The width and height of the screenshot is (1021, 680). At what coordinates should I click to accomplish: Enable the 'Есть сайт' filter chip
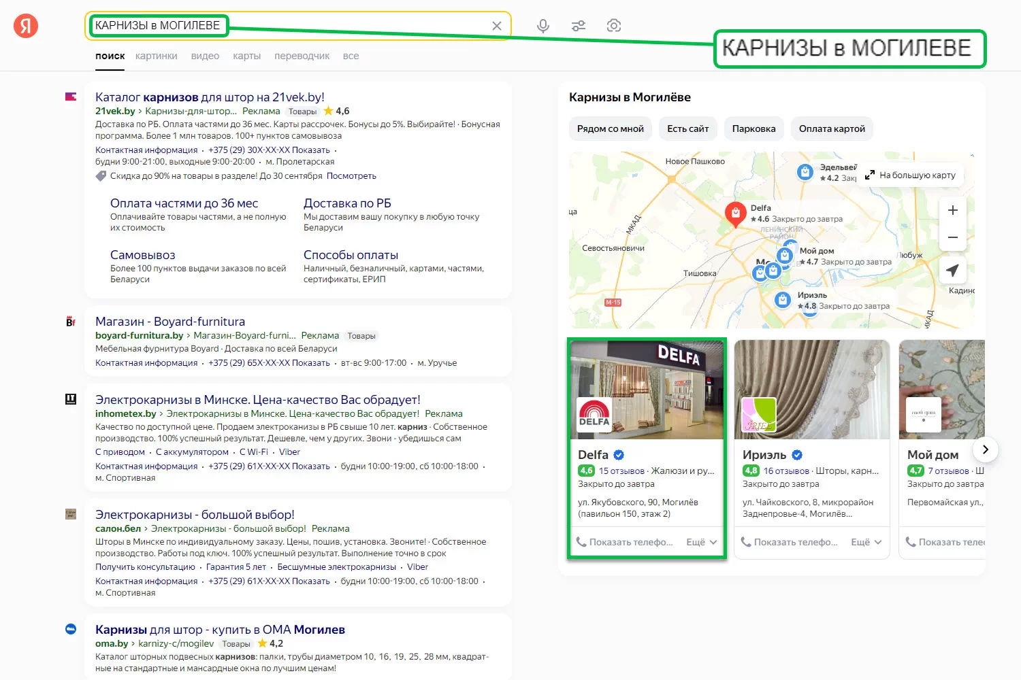pyautogui.click(x=687, y=129)
